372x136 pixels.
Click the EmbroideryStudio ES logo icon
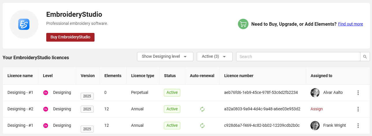tap(24, 24)
